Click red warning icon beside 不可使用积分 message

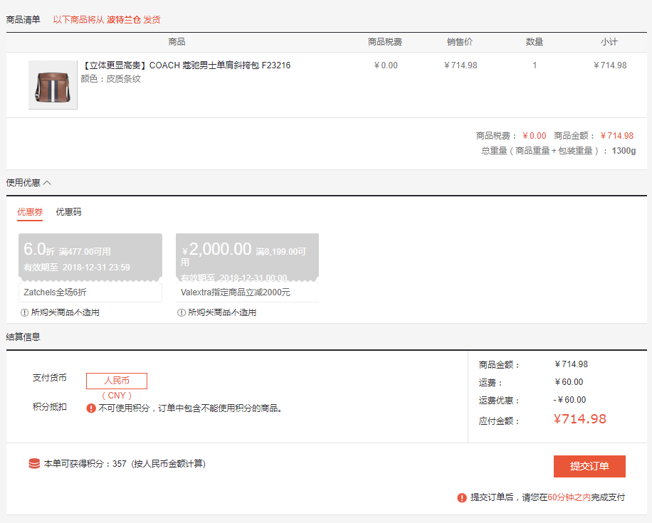pyautogui.click(x=91, y=408)
